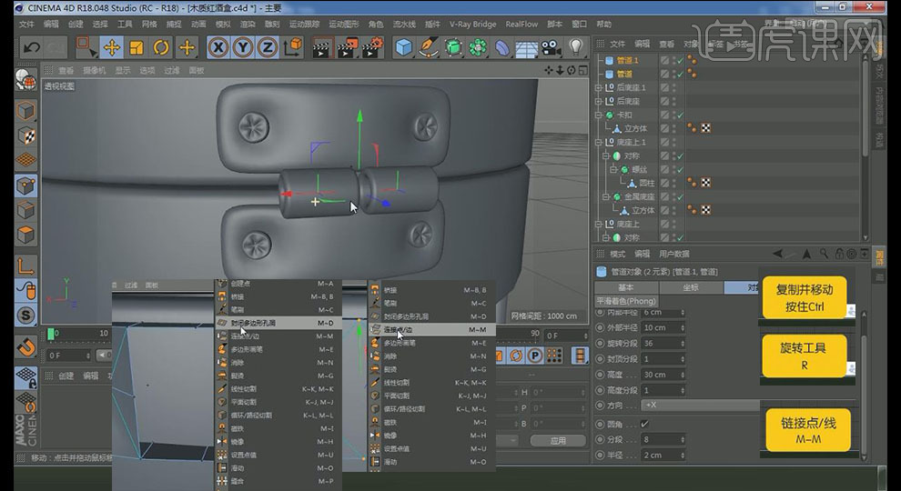Click the 外部半径 animation radio dot
901x491 pixels.
point(601,327)
